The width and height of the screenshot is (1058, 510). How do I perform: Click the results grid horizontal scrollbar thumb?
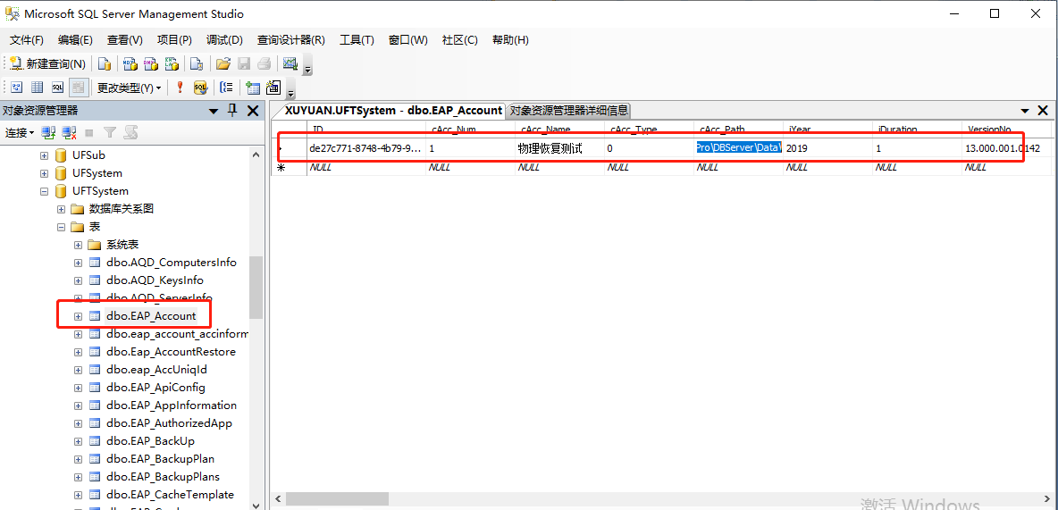tap(337, 498)
